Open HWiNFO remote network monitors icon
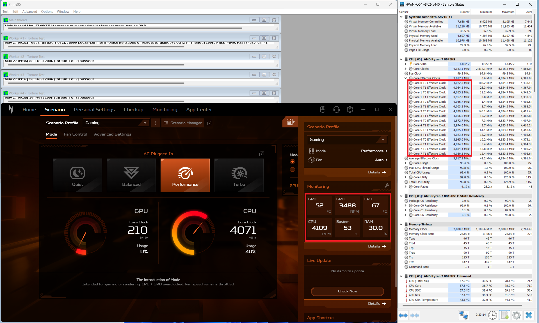 [463, 315]
